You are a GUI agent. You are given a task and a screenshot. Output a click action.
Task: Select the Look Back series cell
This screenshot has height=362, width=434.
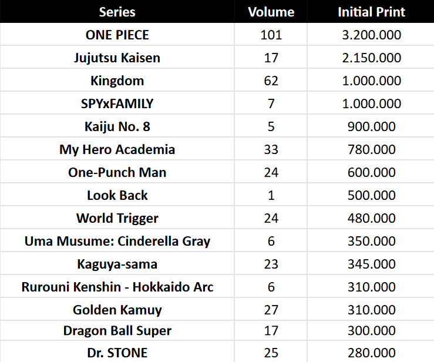click(x=117, y=195)
